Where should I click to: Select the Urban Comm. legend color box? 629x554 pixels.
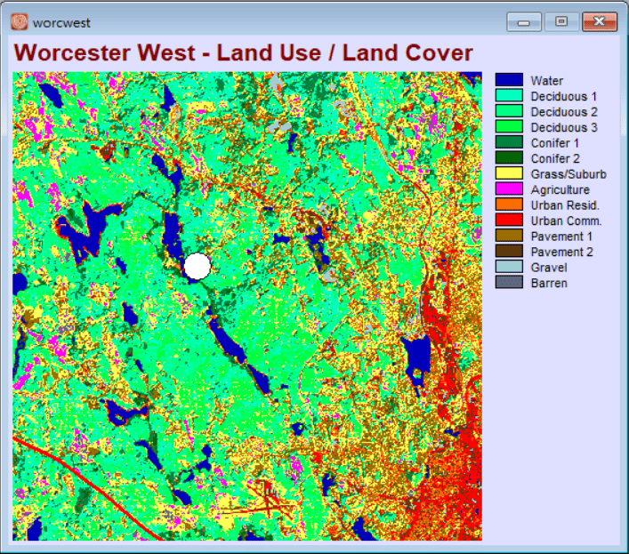click(509, 220)
